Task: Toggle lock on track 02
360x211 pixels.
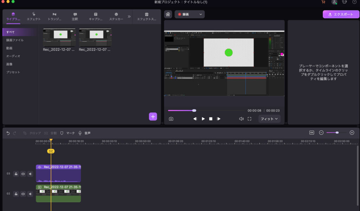Action: [x=16, y=194]
